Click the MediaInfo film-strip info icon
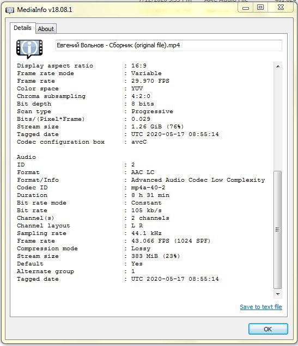298x346 pixels. click(x=29, y=49)
